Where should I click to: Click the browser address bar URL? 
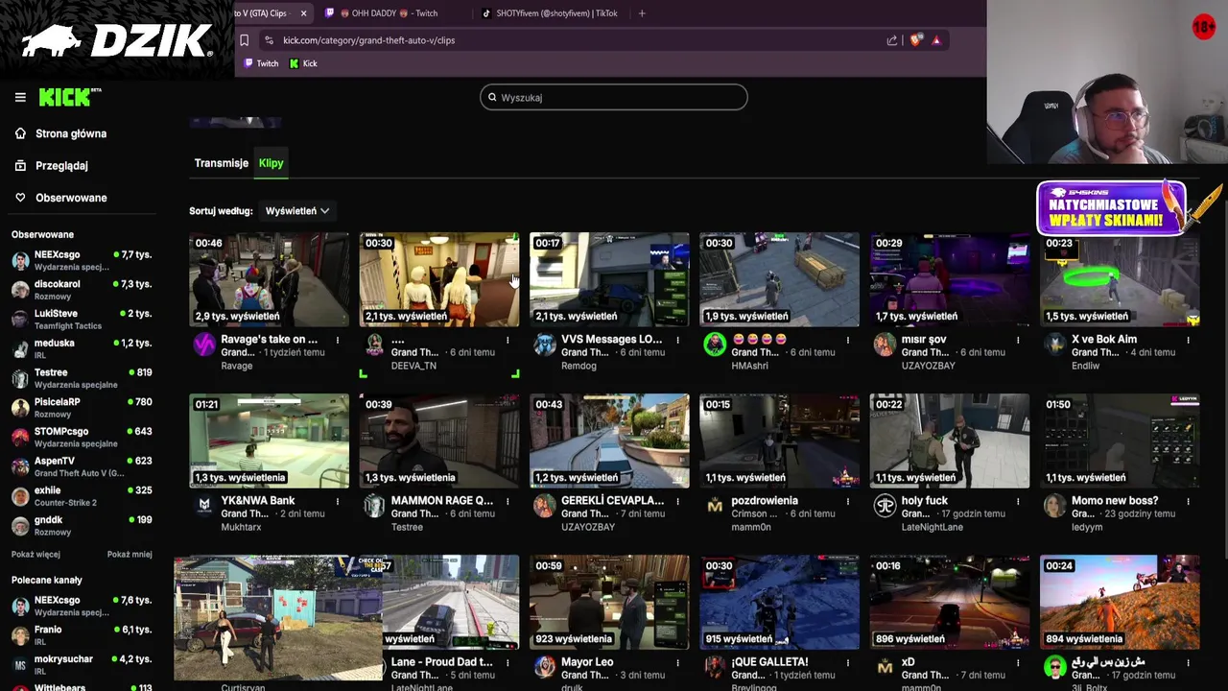[369, 40]
